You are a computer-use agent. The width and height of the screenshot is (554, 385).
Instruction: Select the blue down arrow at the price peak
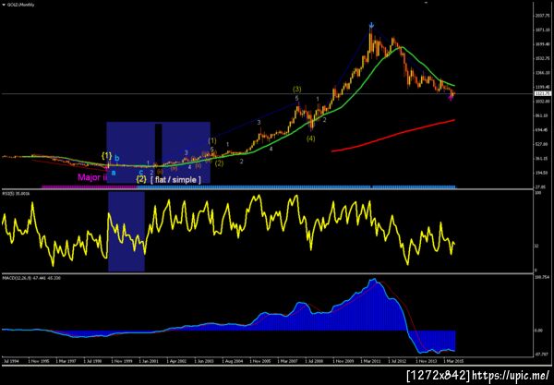point(371,25)
